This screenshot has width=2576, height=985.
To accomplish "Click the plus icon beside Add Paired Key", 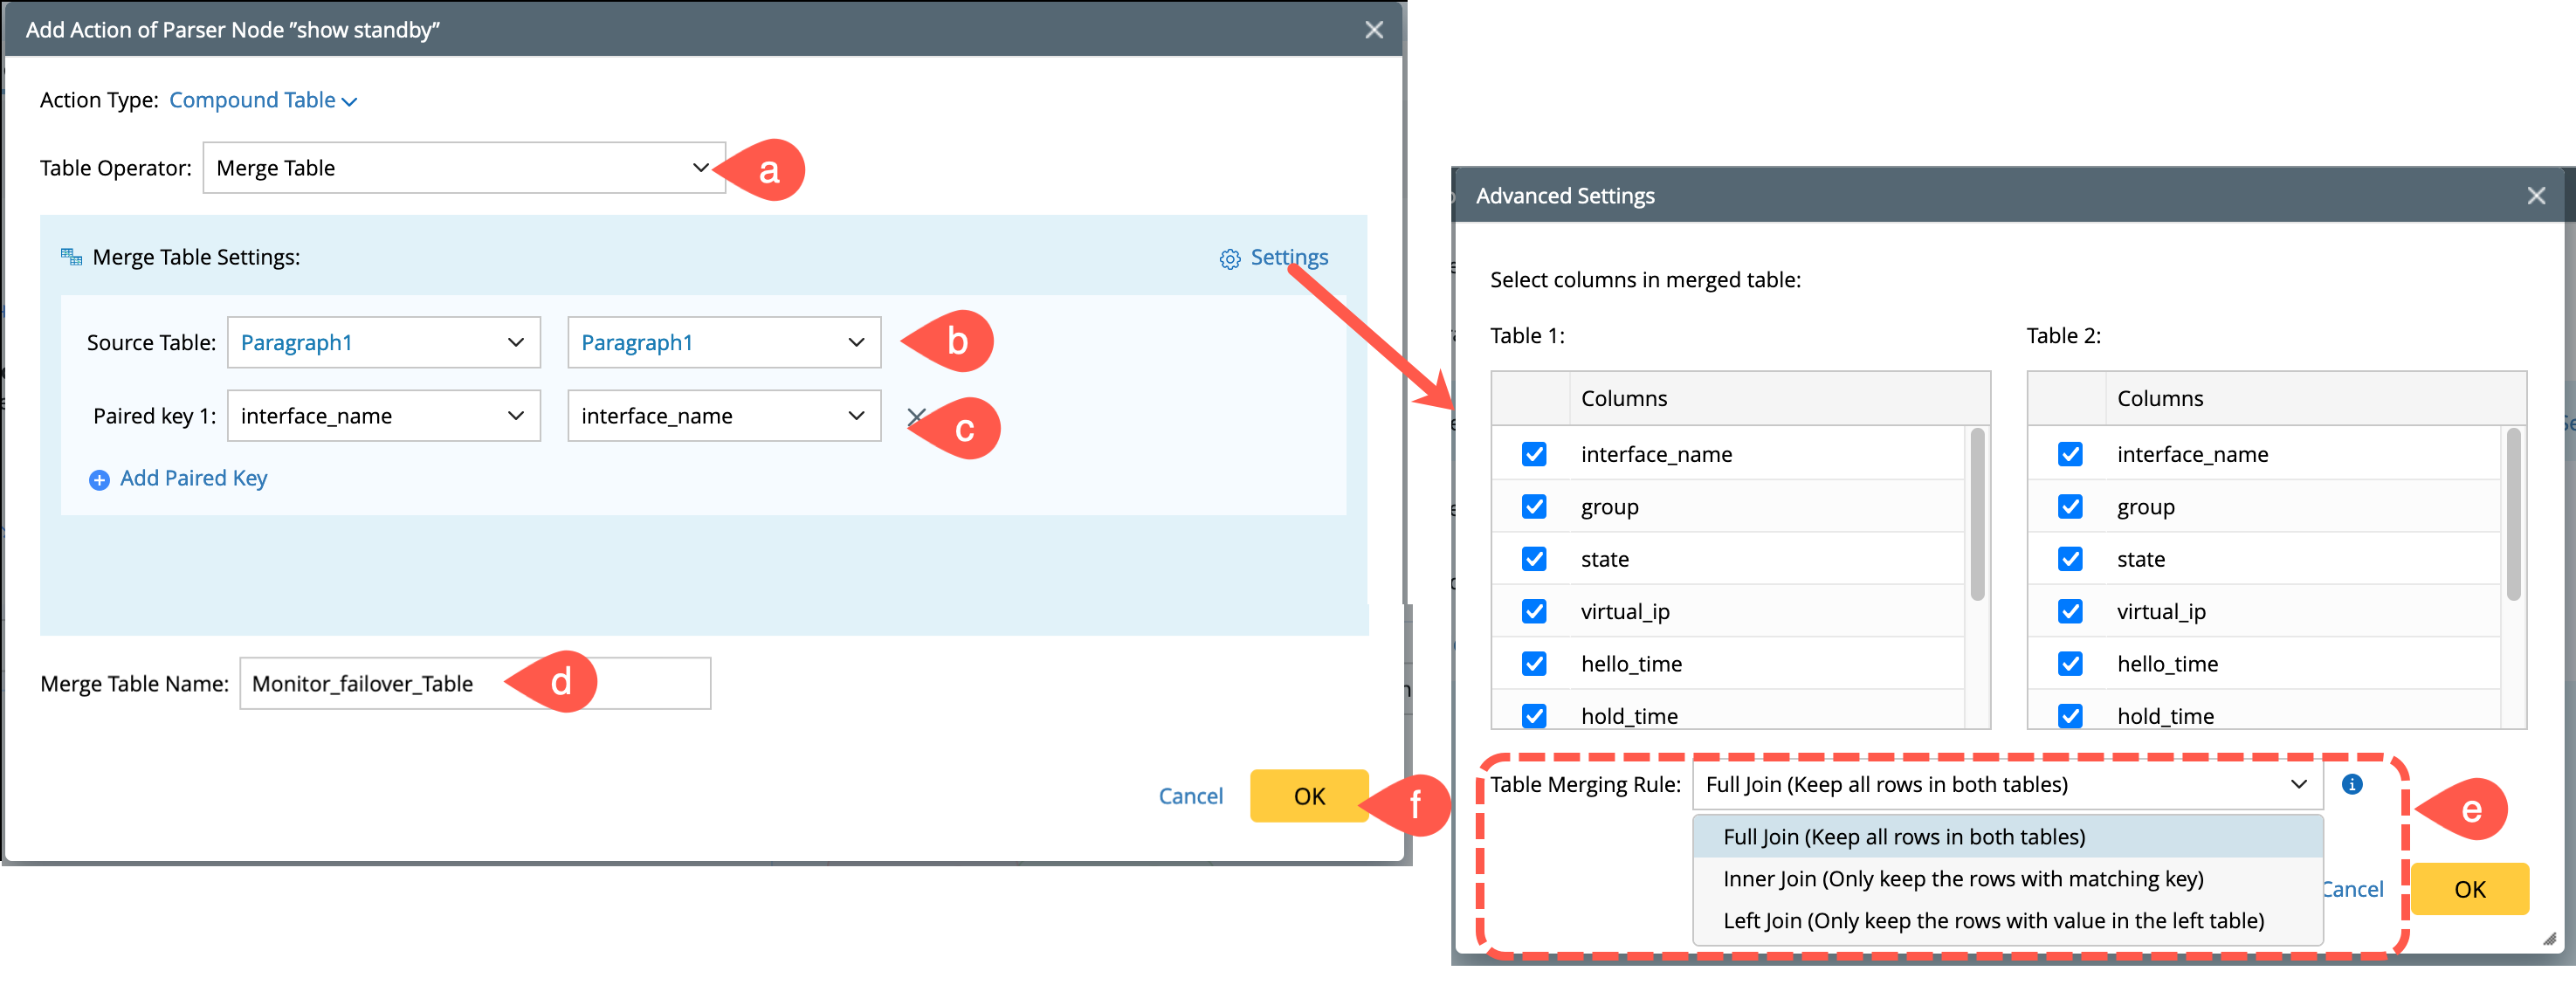I will point(99,480).
